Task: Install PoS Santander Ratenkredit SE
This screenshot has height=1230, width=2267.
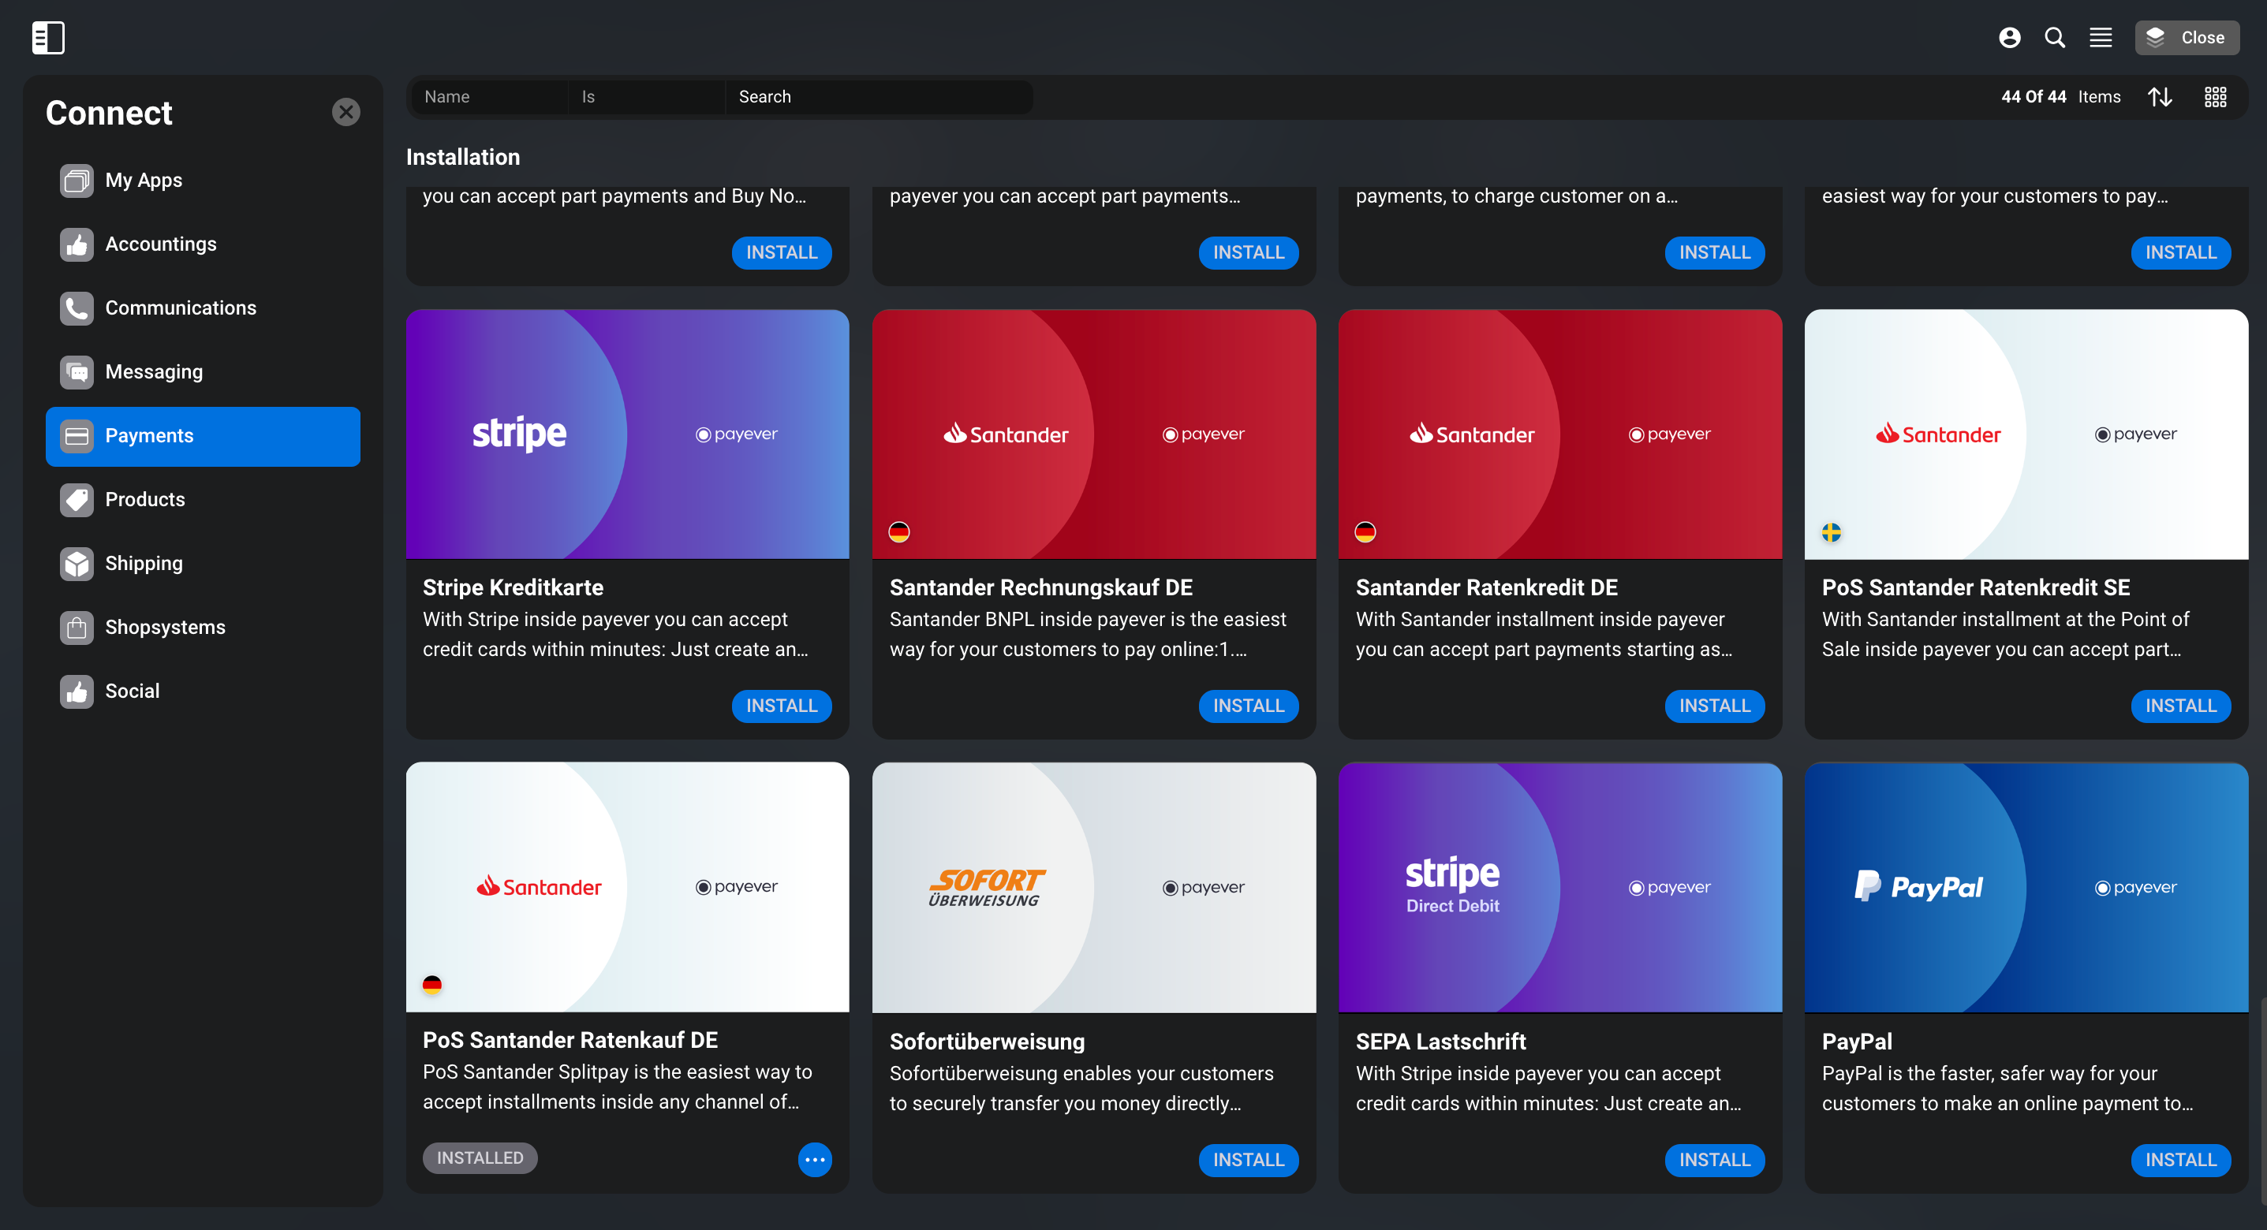Action: 2181,706
